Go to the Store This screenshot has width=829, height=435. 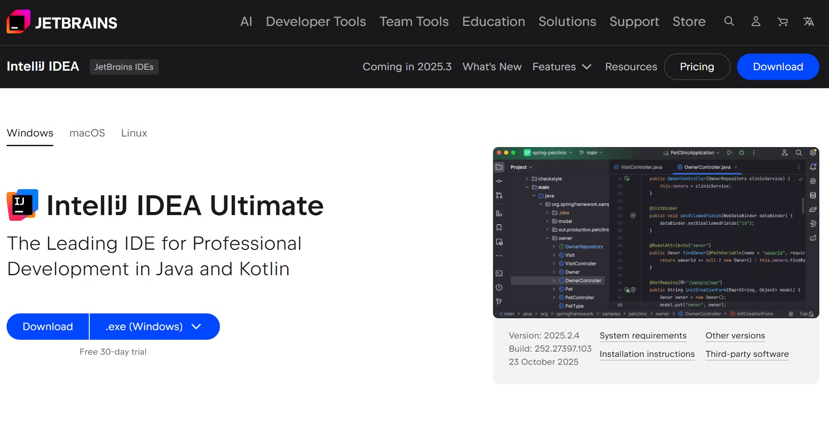(689, 22)
